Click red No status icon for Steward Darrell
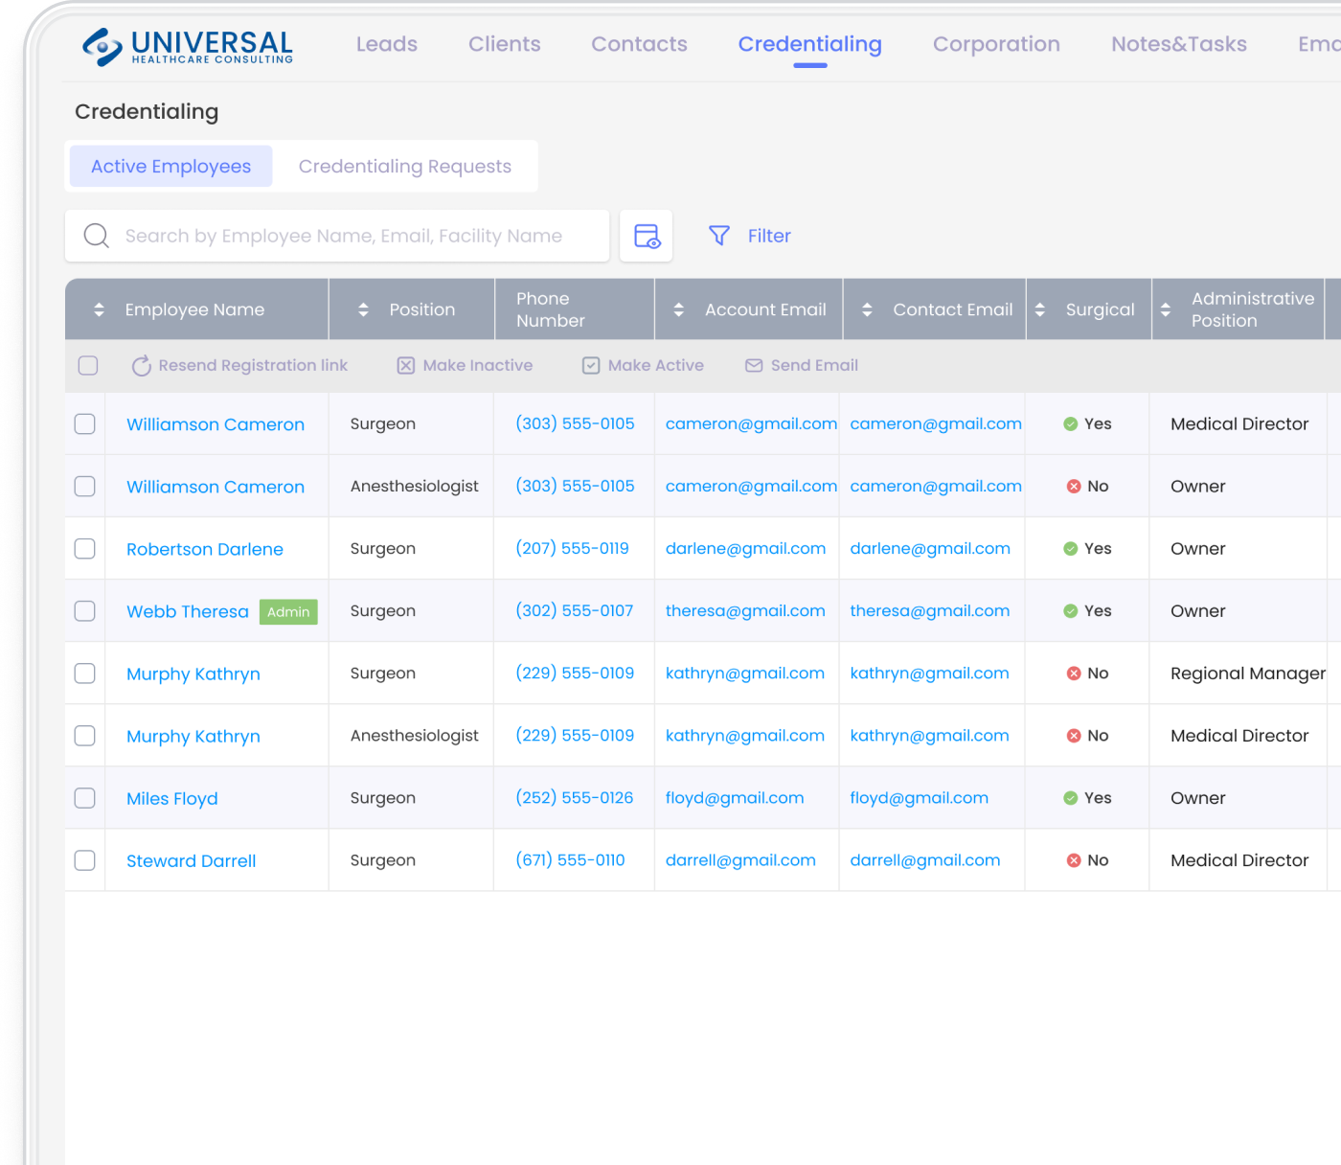The width and height of the screenshot is (1341, 1165). (1074, 860)
